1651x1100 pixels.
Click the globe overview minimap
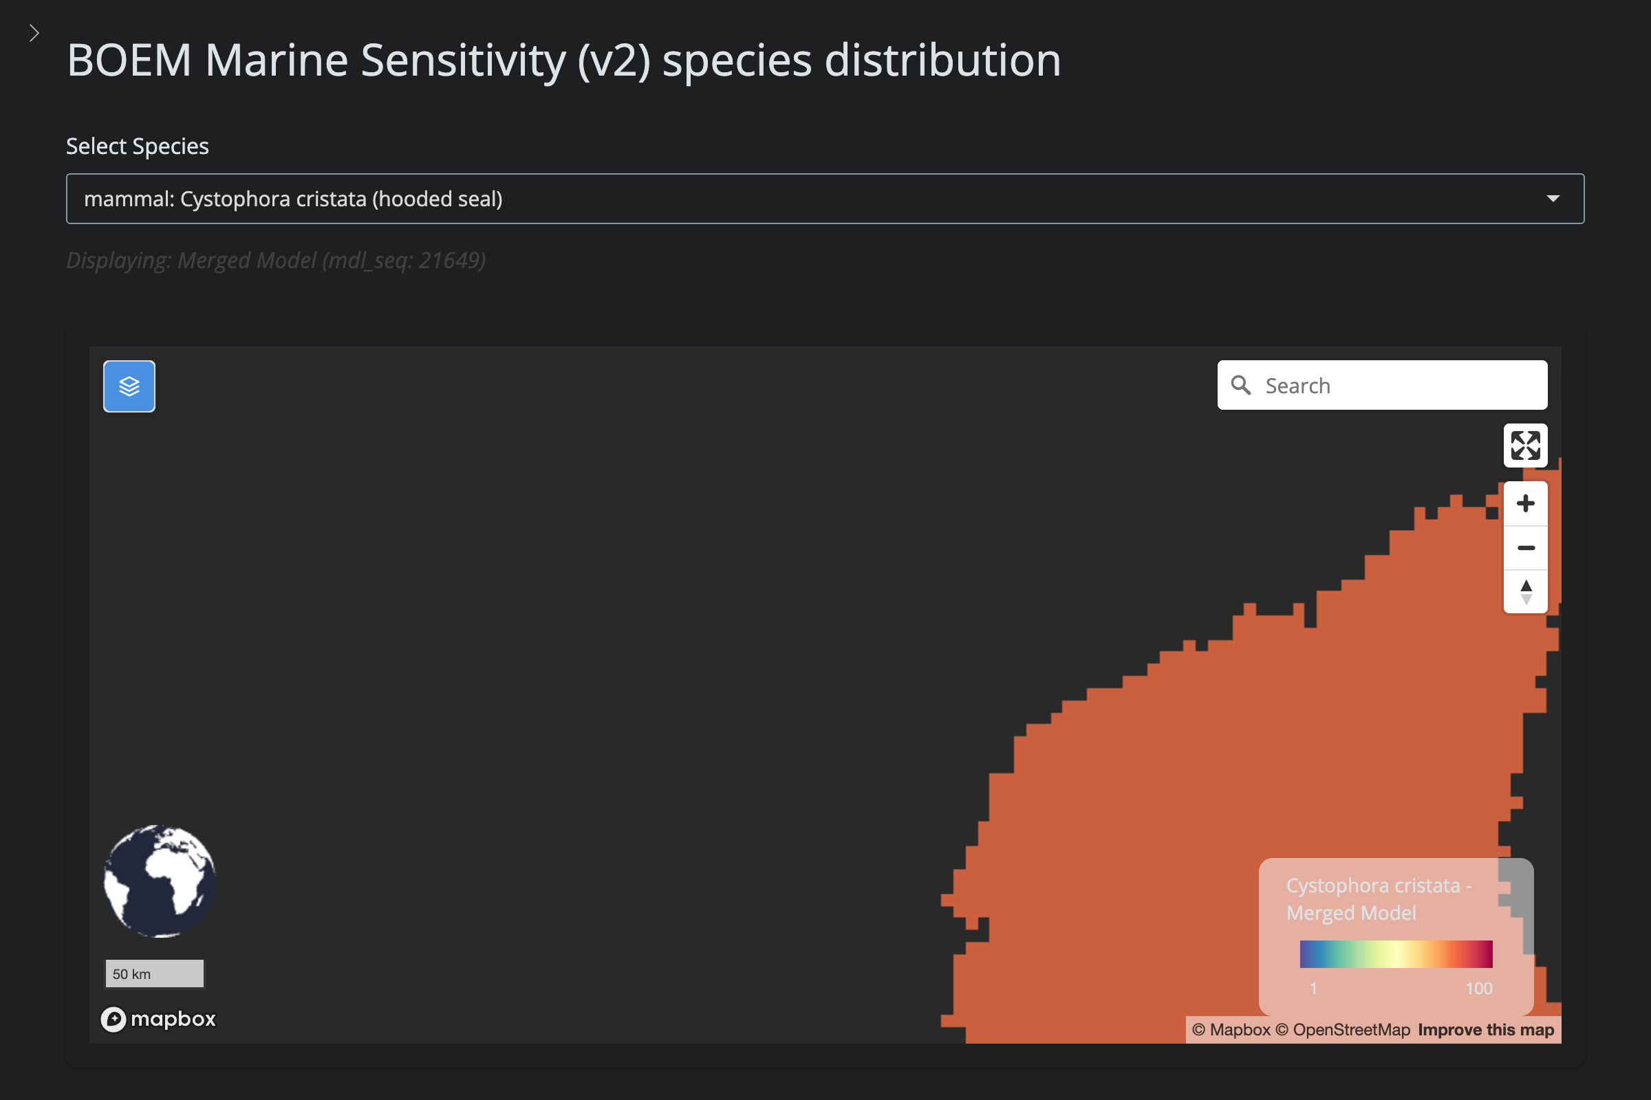(x=160, y=881)
